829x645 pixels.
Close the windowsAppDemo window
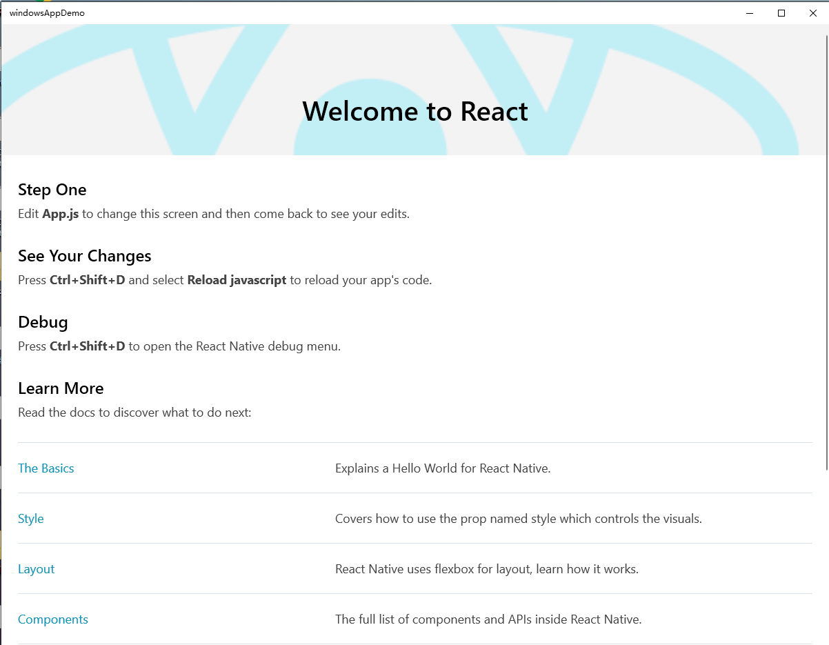pyautogui.click(x=813, y=13)
